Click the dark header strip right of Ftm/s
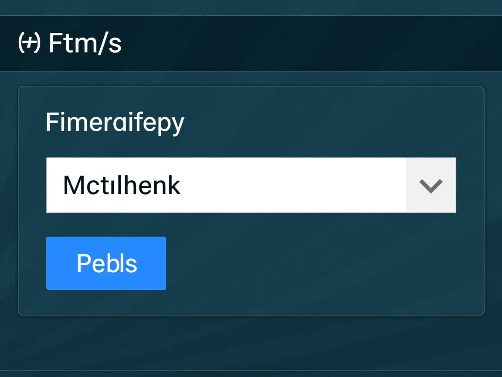This screenshot has width=502, height=377. [305, 43]
